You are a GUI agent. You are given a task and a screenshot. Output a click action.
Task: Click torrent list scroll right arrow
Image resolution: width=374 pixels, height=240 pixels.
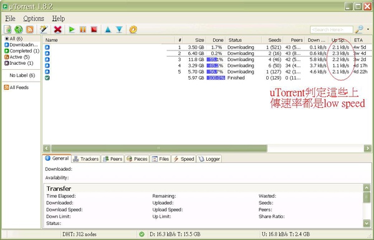pyautogui.click(x=368, y=148)
